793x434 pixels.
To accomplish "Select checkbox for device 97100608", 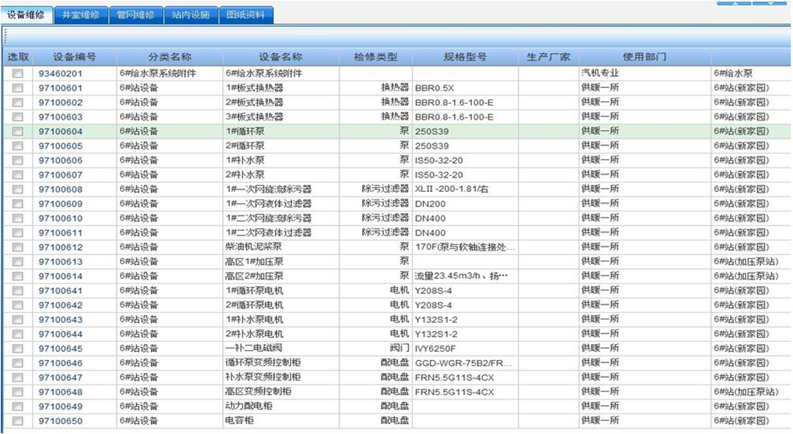I will 18,190.
